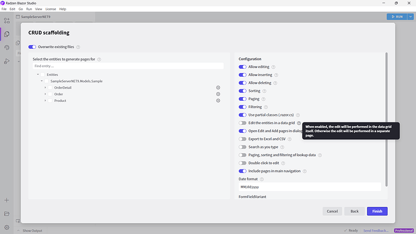Click the Find entity search field
This screenshot has height=234, width=416.
[x=128, y=66]
